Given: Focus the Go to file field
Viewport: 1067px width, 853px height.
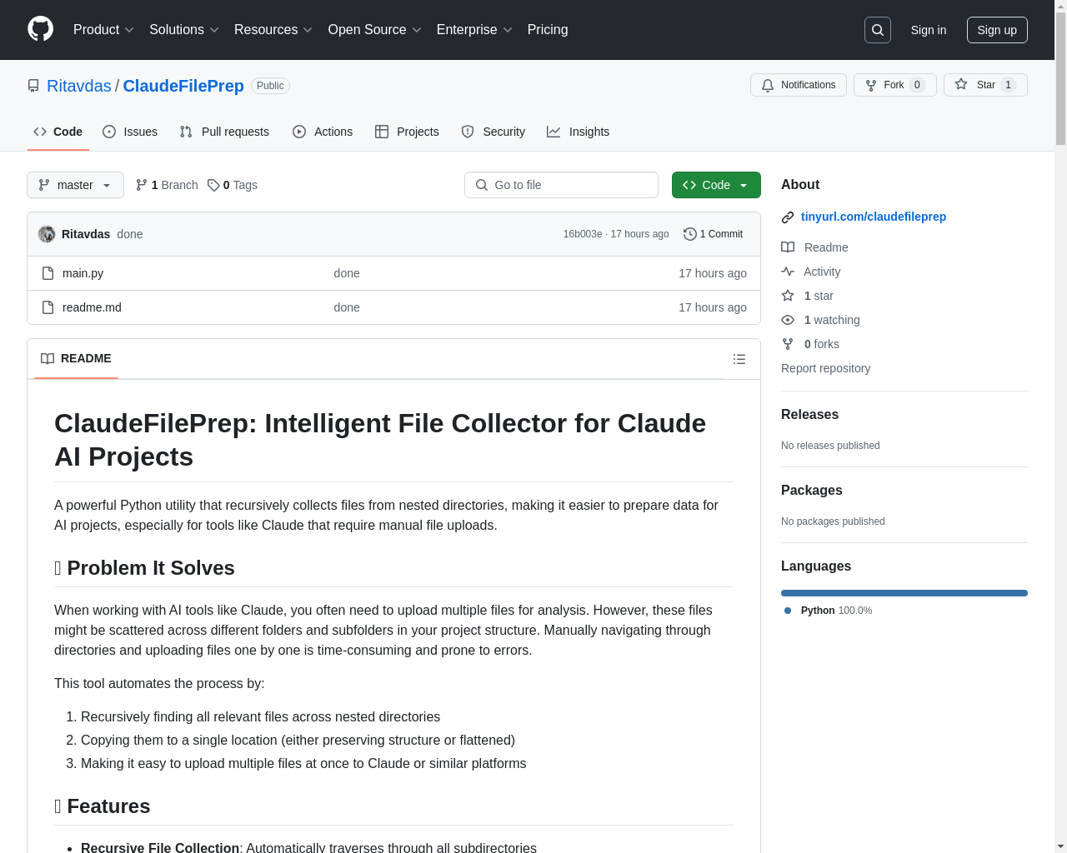Looking at the screenshot, I should tap(561, 185).
